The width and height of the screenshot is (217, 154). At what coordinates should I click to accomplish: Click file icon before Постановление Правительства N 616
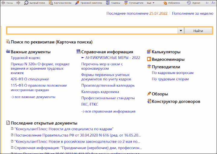pos(12,135)
